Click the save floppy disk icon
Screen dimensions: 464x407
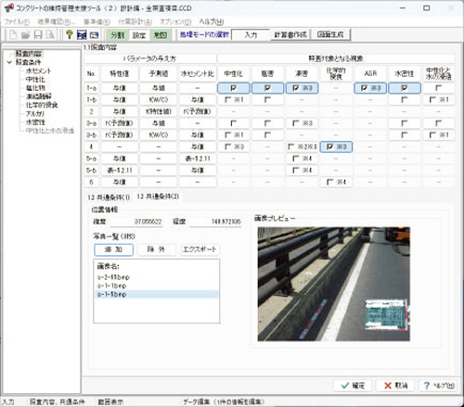pyautogui.click(x=38, y=34)
